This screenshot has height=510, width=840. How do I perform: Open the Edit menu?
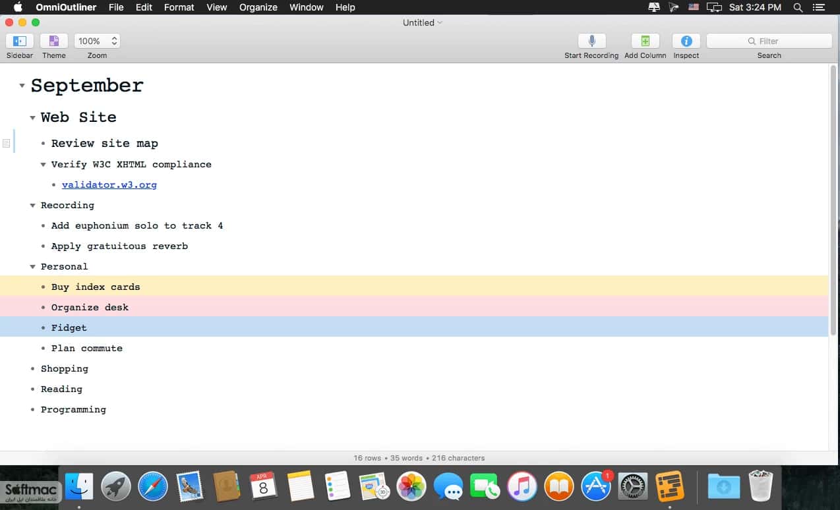[144, 7]
